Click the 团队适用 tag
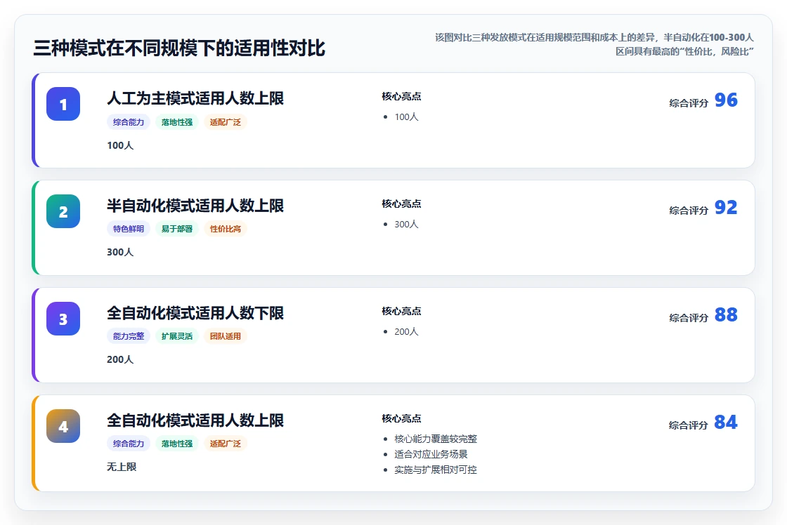This screenshot has height=525, width=787. 226,336
